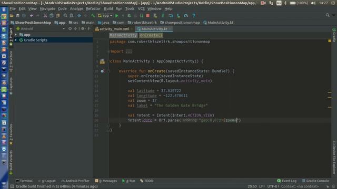Click the Paste toolbar icon
Screen dimensions: 337x189
(57, 16)
